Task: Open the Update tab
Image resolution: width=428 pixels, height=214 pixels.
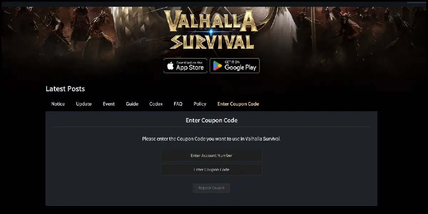Action: click(x=84, y=104)
